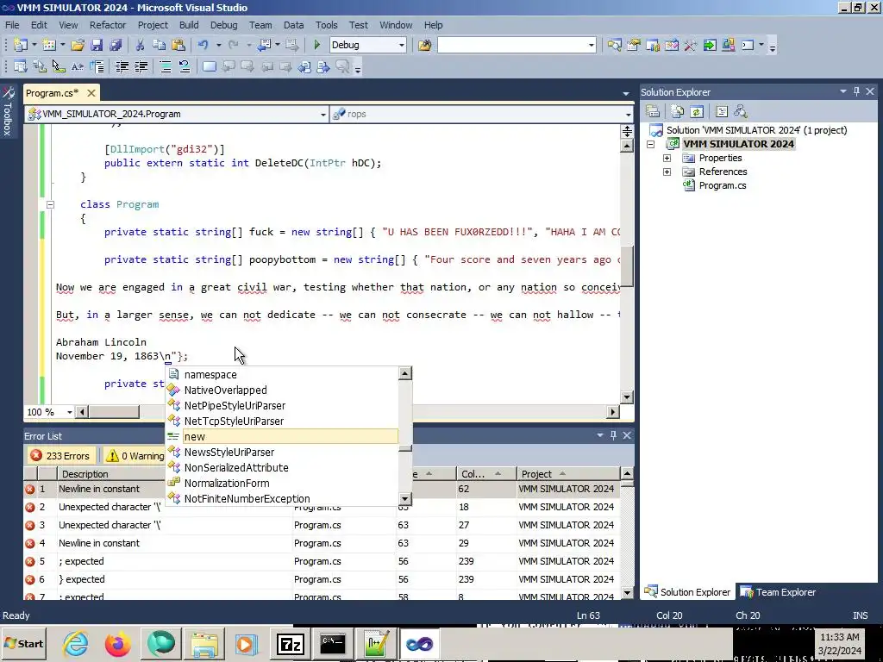
Task: Toggle a bookmark on the current line
Action: click(x=209, y=67)
